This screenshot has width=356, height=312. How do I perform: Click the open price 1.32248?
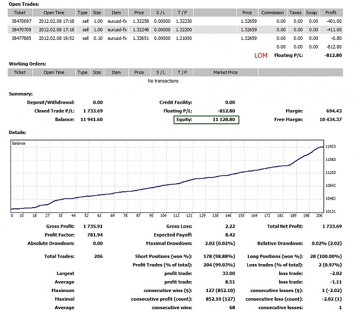click(141, 30)
